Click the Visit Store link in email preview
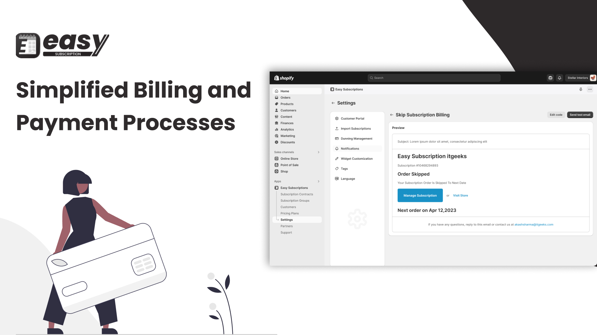597x335 pixels. coord(460,195)
